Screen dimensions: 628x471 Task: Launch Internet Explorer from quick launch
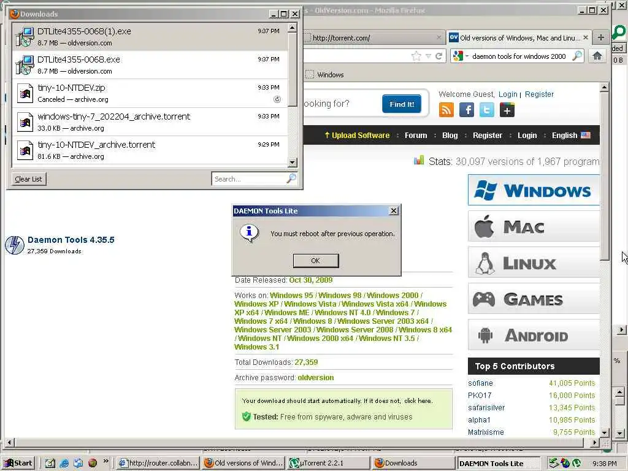(64, 463)
